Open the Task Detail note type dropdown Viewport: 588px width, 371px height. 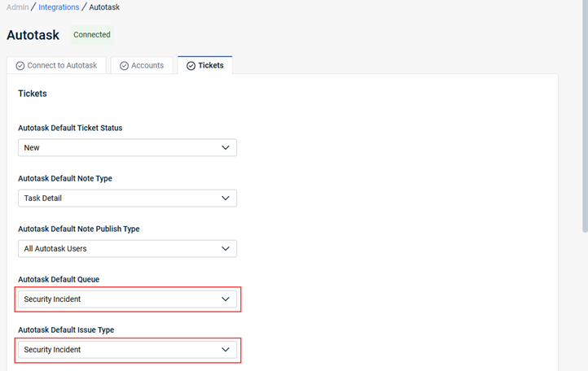coord(128,199)
